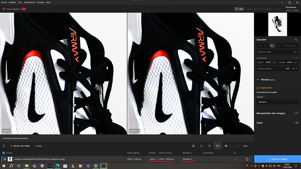Click the crop tool icon beside Upscaler
Viewport: 301px width, 169px height.
coord(296,40)
